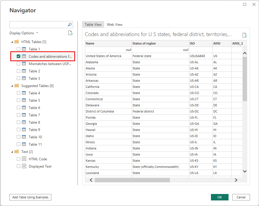Click document icon beside Displayed Text
Viewport: 259px width, 206px height.
pos(24,166)
